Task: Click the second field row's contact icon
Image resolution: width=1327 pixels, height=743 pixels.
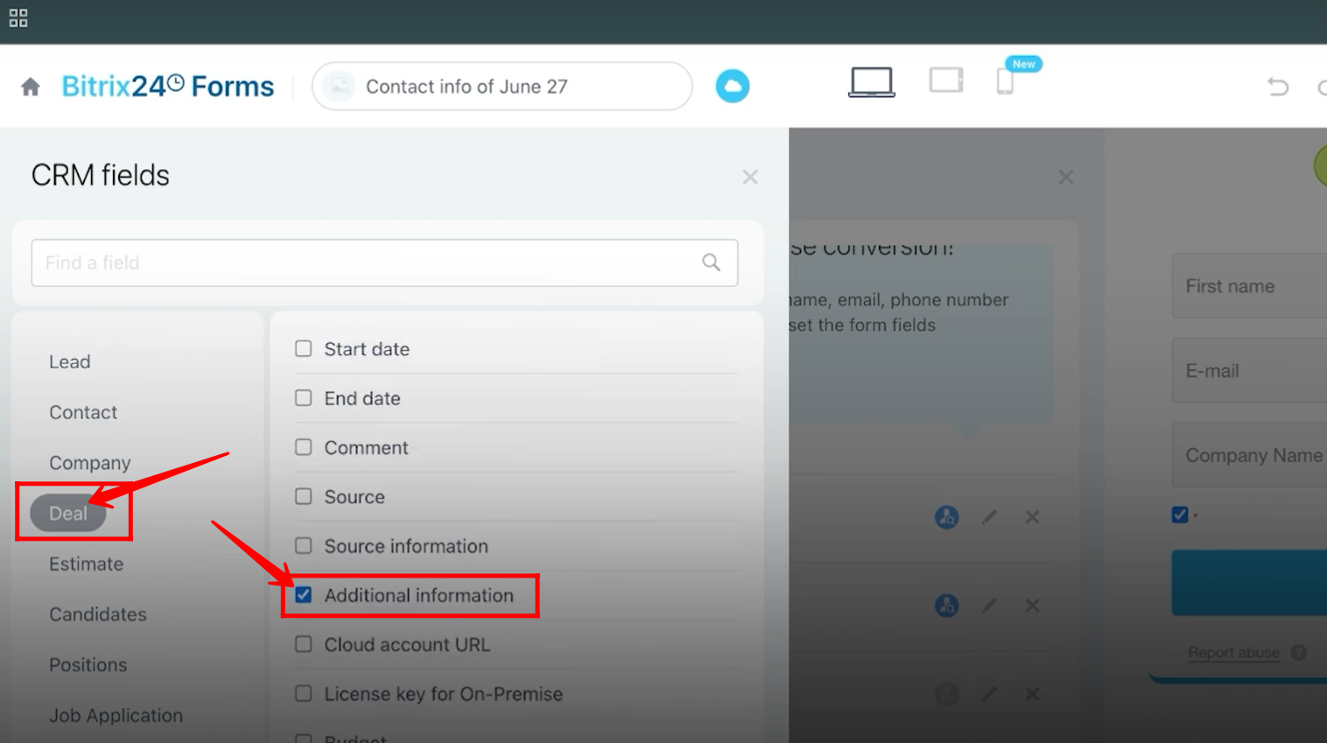Action: tap(946, 606)
